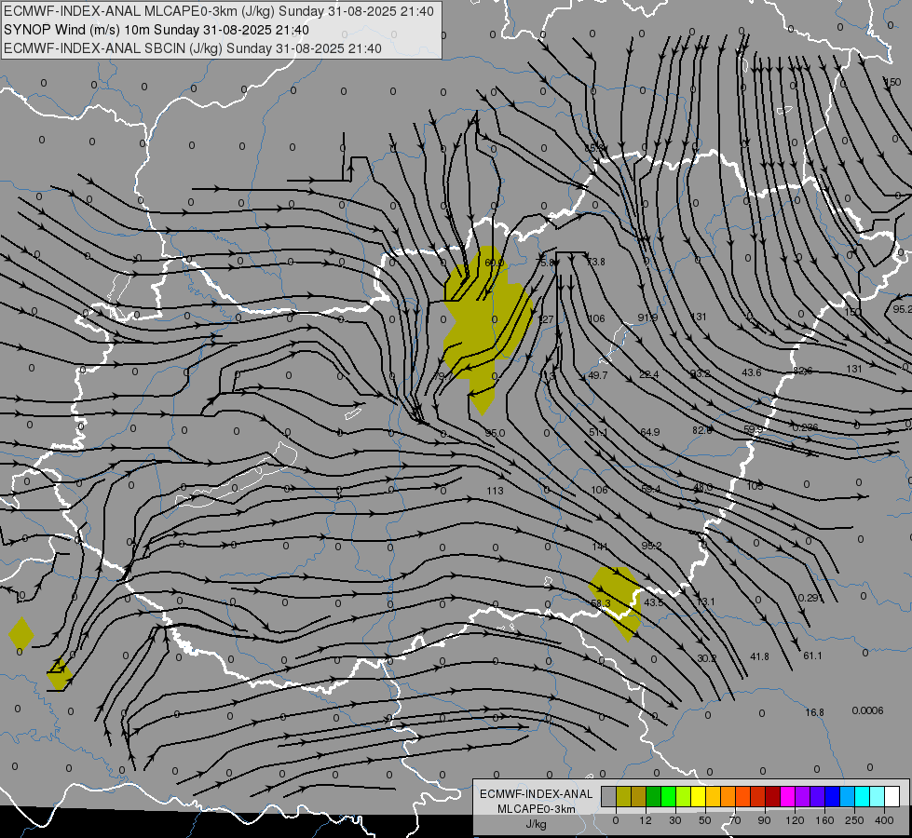Image resolution: width=912 pixels, height=838 pixels.
Task: Click the 91.9 value on the map
Action: pyautogui.click(x=647, y=318)
